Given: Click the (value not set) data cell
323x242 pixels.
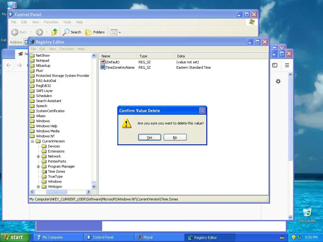Looking at the screenshot, I should pos(187,62).
